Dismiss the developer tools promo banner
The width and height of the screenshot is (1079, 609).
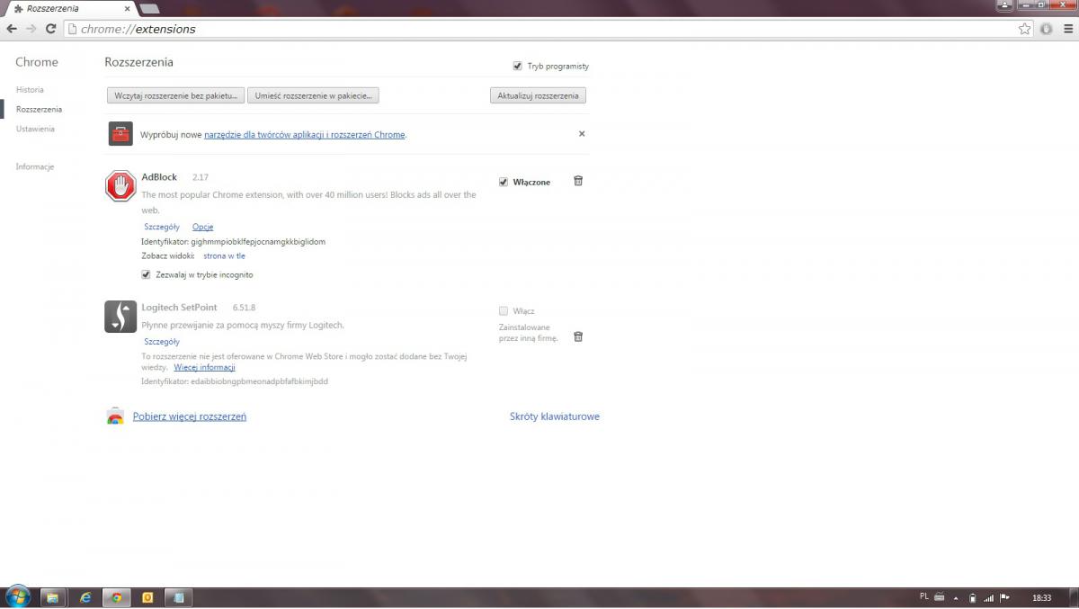582,134
